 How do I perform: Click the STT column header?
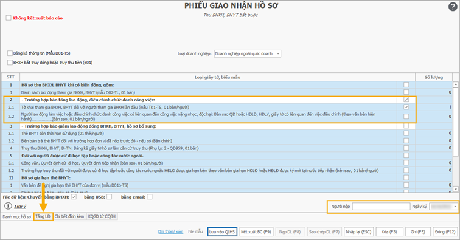point(10,77)
